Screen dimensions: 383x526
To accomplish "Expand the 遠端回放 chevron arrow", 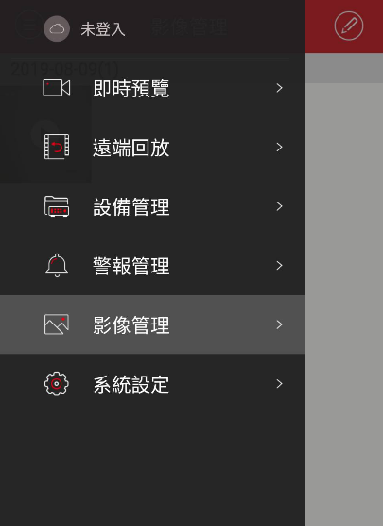I will coord(279,147).
